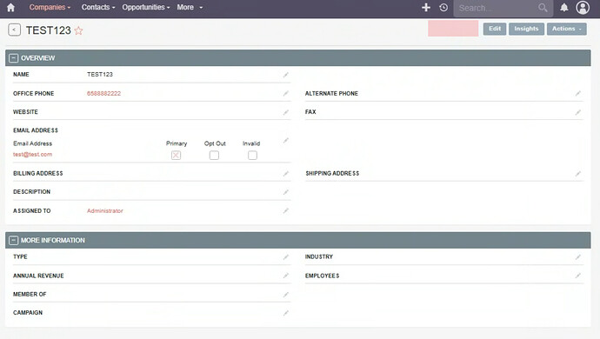Open the Contacts menu

[98, 7]
